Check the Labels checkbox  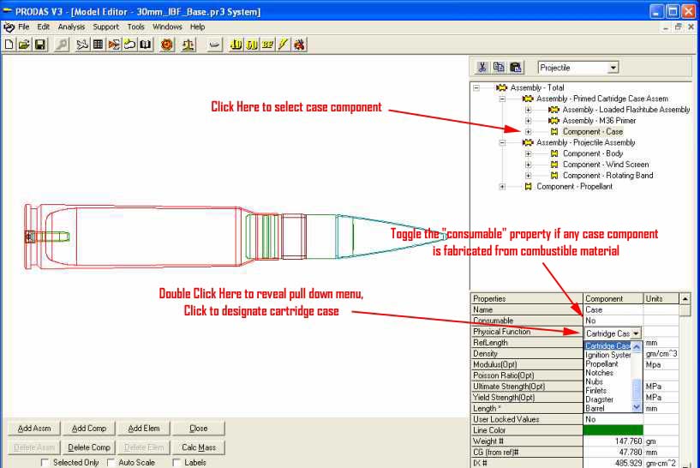(177, 463)
